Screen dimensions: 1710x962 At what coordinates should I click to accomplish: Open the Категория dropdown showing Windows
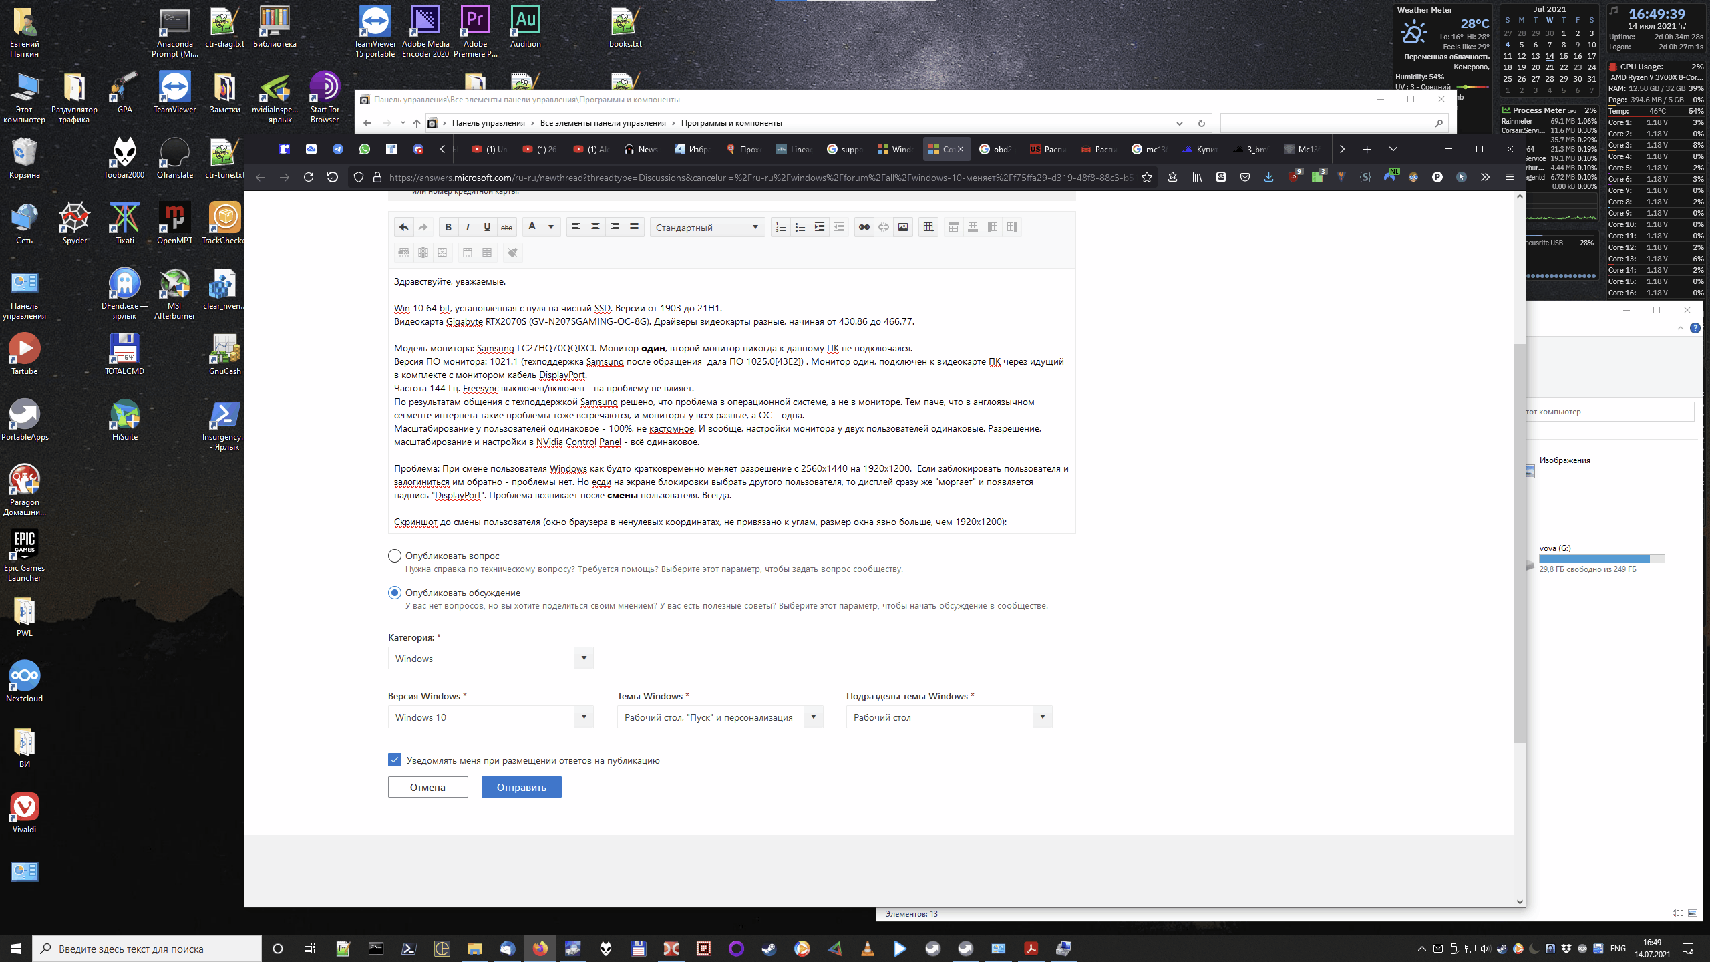[490, 659]
